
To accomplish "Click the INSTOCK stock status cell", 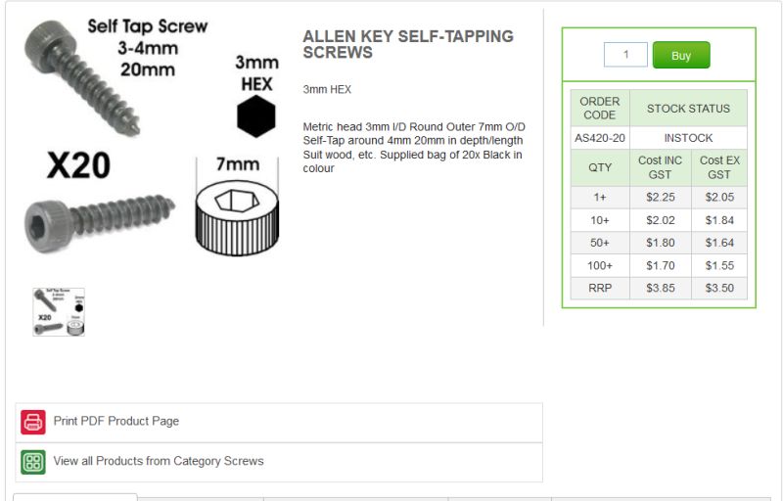I will pos(689,138).
